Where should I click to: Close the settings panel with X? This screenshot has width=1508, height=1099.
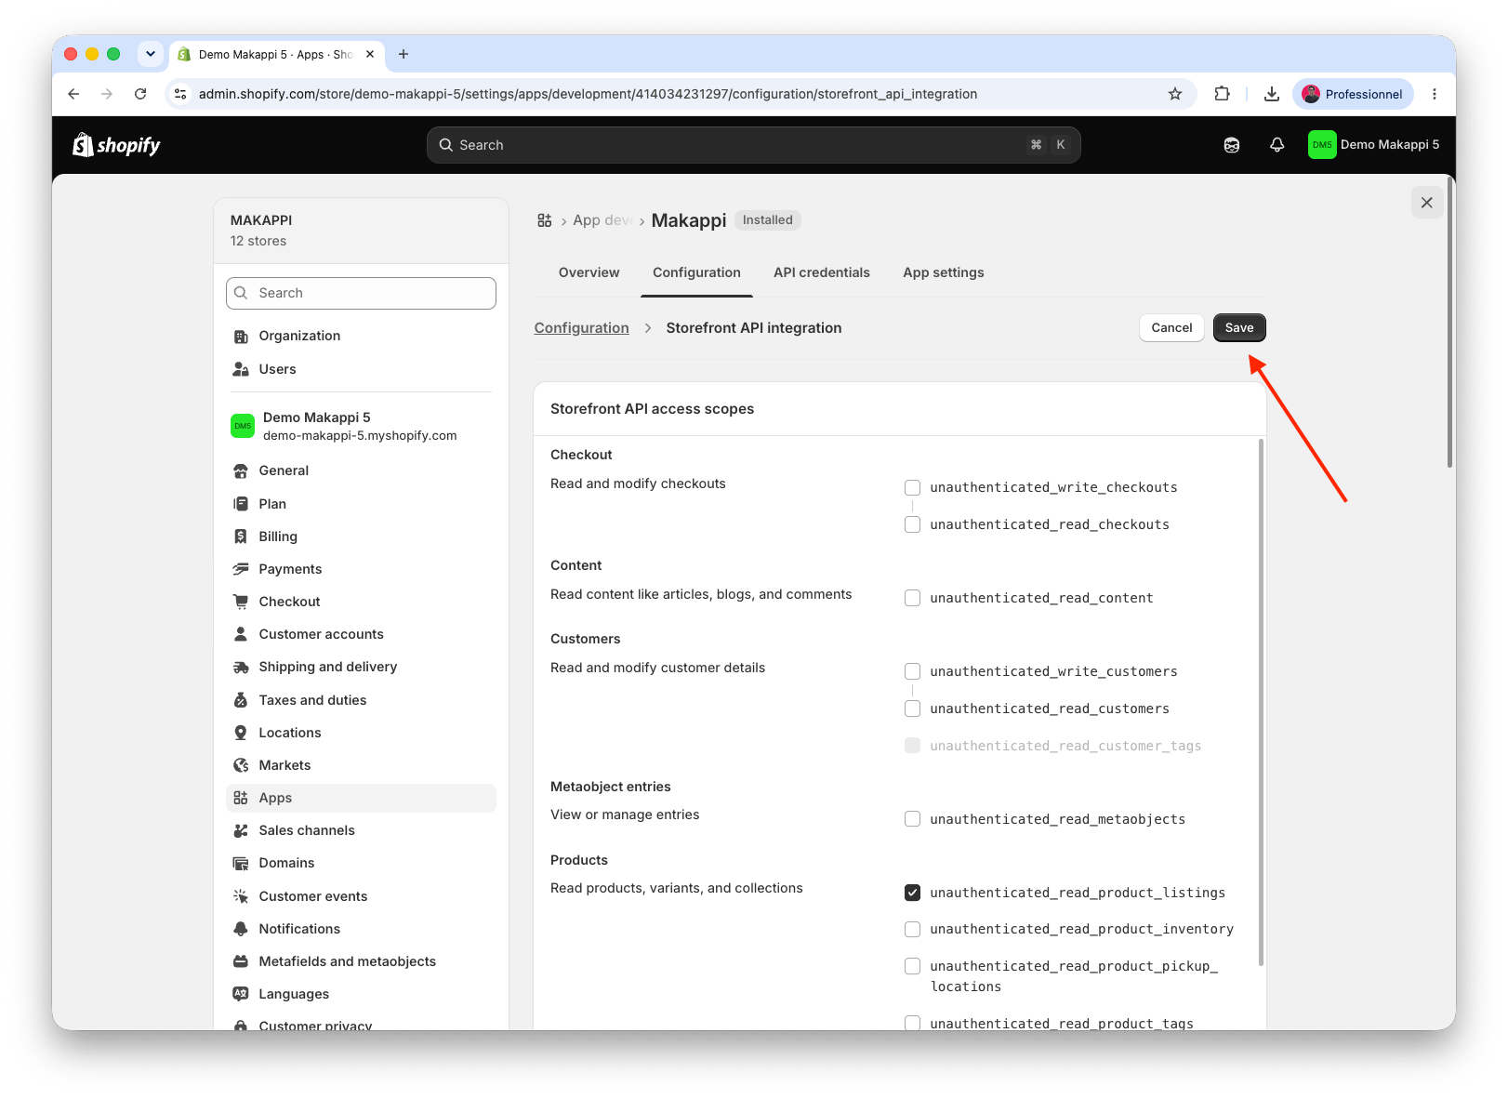[x=1427, y=203]
